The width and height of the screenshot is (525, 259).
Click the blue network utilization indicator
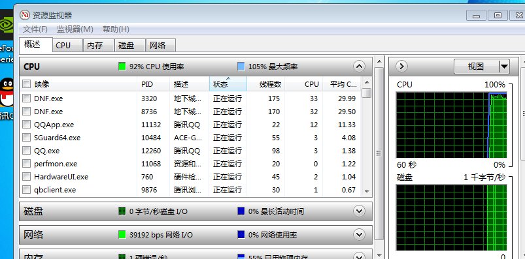coord(241,235)
